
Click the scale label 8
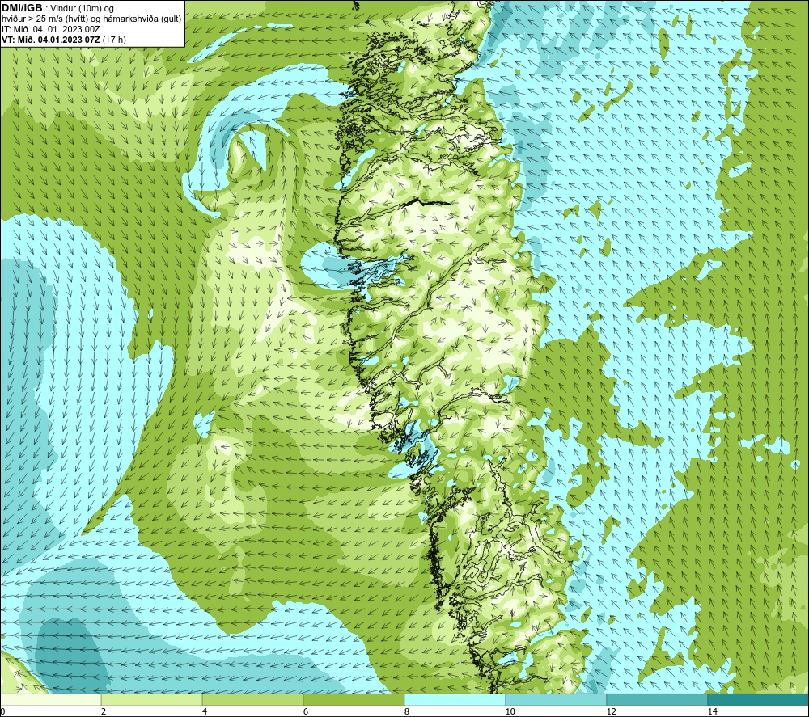point(407,711)
